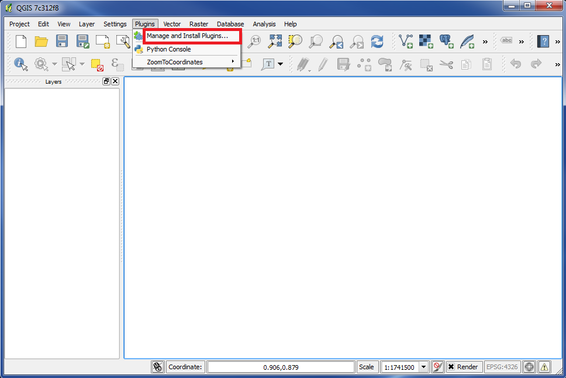Click the Select by Expression epsilon icon
The height and width of the screenshot is (378, 566).
click(118, 64)
